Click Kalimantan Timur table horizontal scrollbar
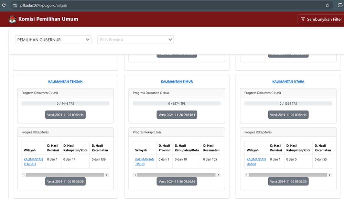 coord(176,175)
